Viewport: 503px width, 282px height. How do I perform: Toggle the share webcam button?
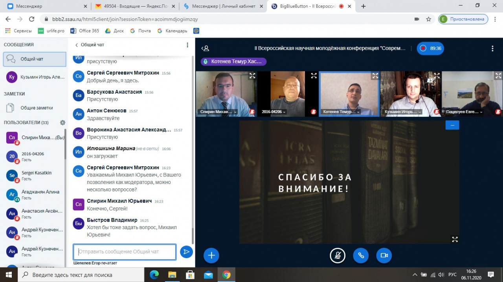[384, 256]
